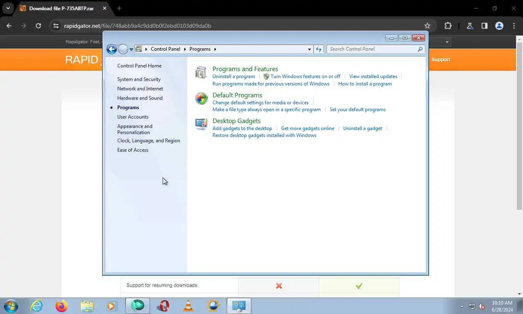Go back using Control Panel back arrow
This screenshot has height=314, width=523.
tap(112, 49)
